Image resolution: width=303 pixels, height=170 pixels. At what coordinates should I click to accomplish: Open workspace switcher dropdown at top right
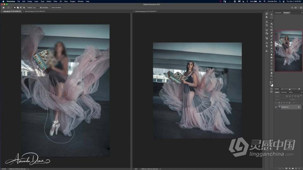click(296, 8)
